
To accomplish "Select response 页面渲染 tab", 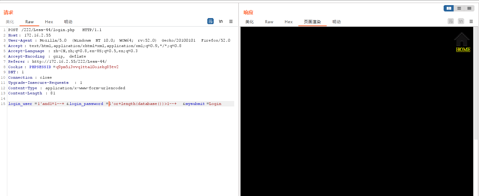I will 312,22.
